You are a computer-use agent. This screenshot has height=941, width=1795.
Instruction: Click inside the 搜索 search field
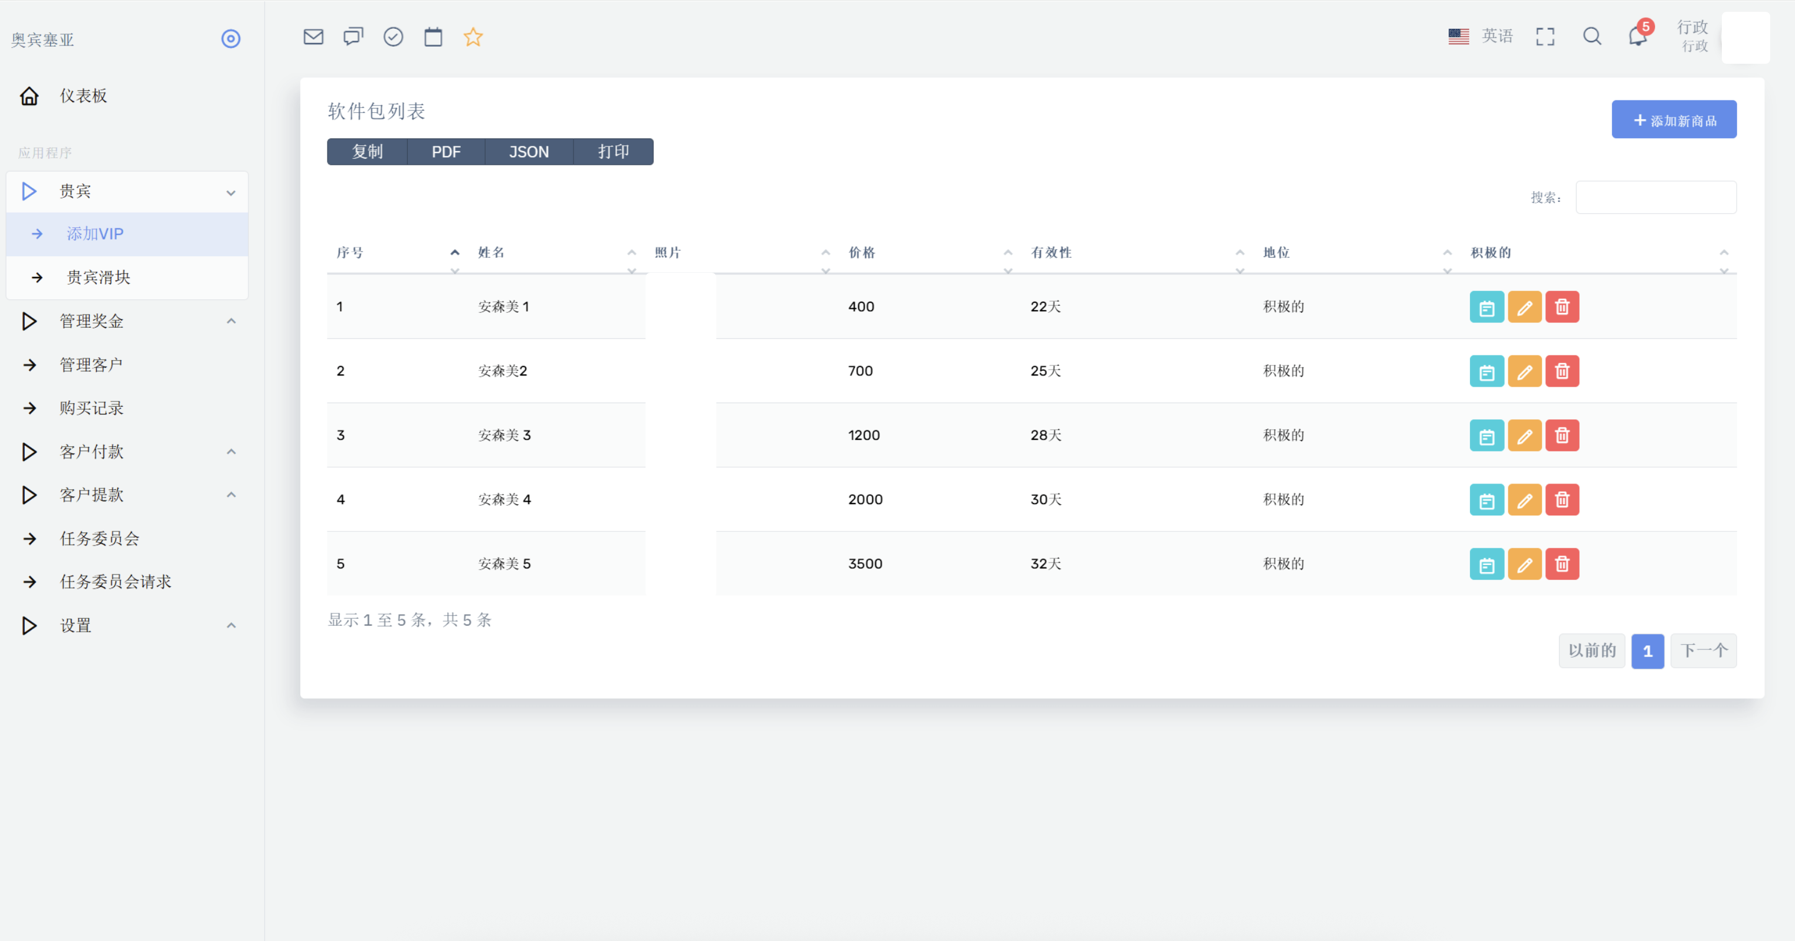[x=1656, y=197]
